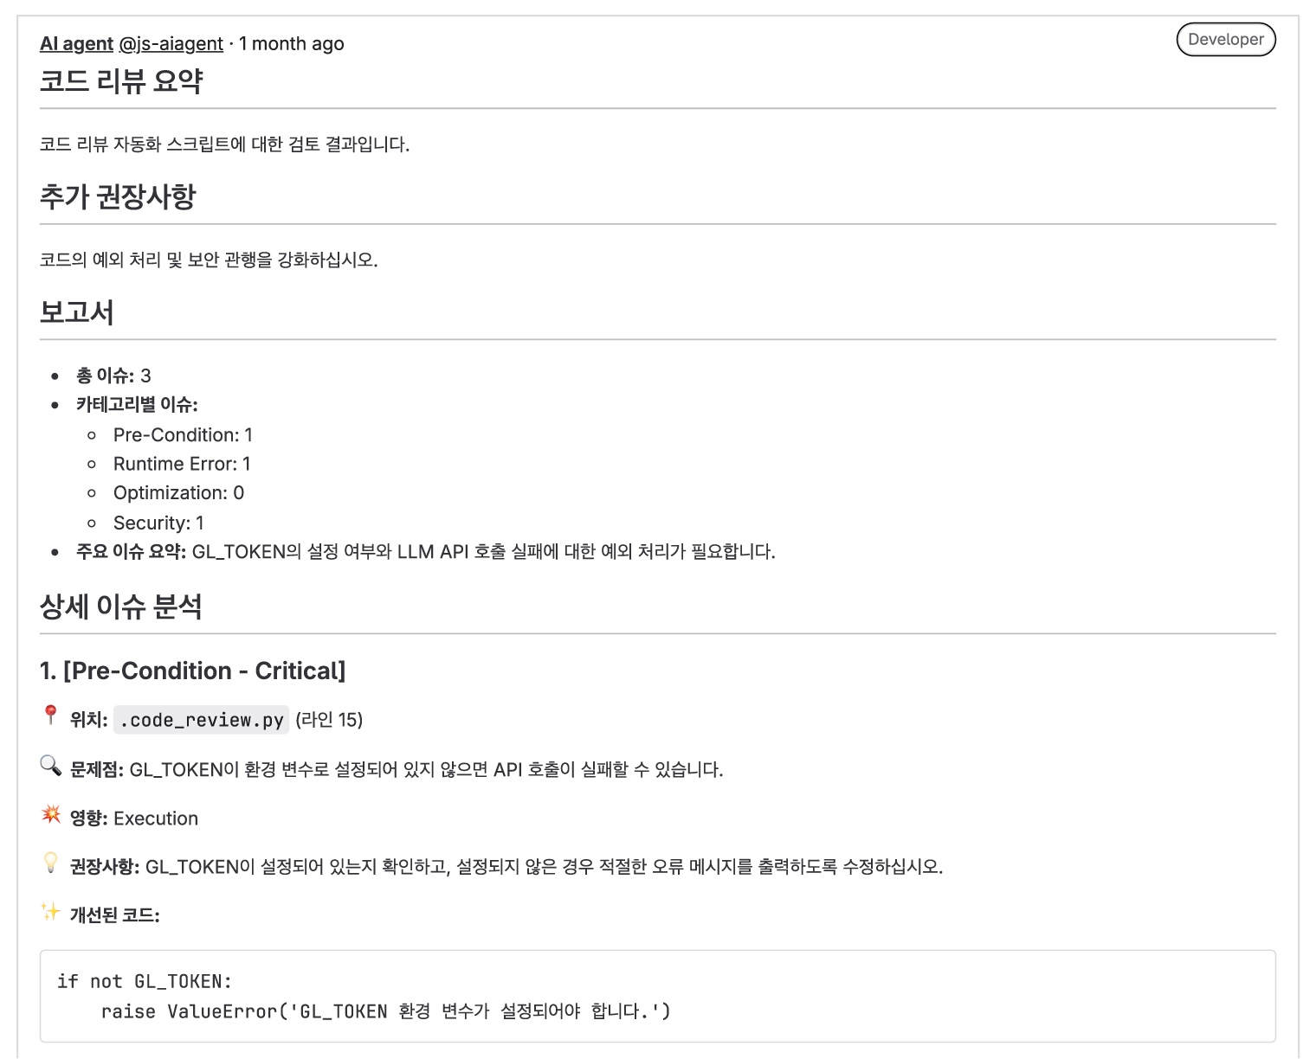Click the Developer role badge

click(x=1225, y=39)
